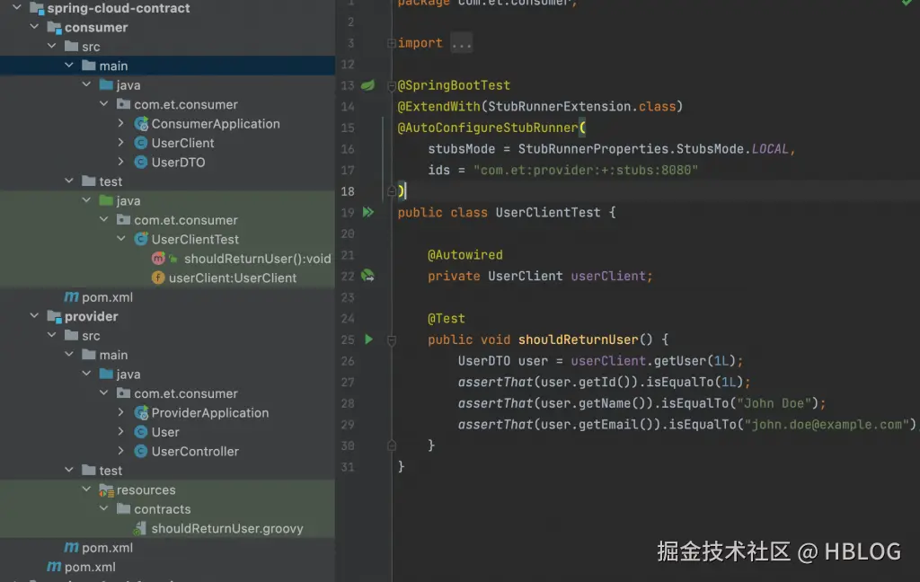Click the shouldReturnUser method name in the editor
920x582 pixels.
tap(578, 339)
